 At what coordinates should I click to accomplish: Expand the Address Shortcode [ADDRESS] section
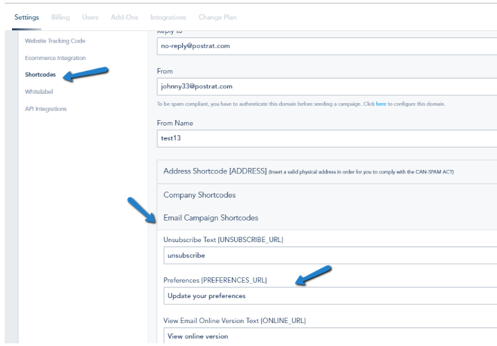pos(327,171)
